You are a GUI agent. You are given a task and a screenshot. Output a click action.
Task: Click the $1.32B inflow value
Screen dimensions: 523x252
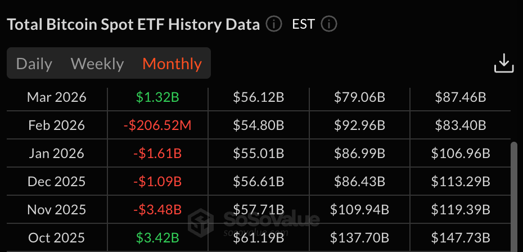click(x=157, y=97)
